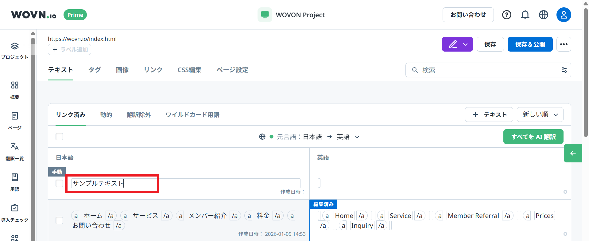The height and width of the screenshot is (241, 589).
Task: Open the 新しい順 sort dropdown
Action: point(540,115)
